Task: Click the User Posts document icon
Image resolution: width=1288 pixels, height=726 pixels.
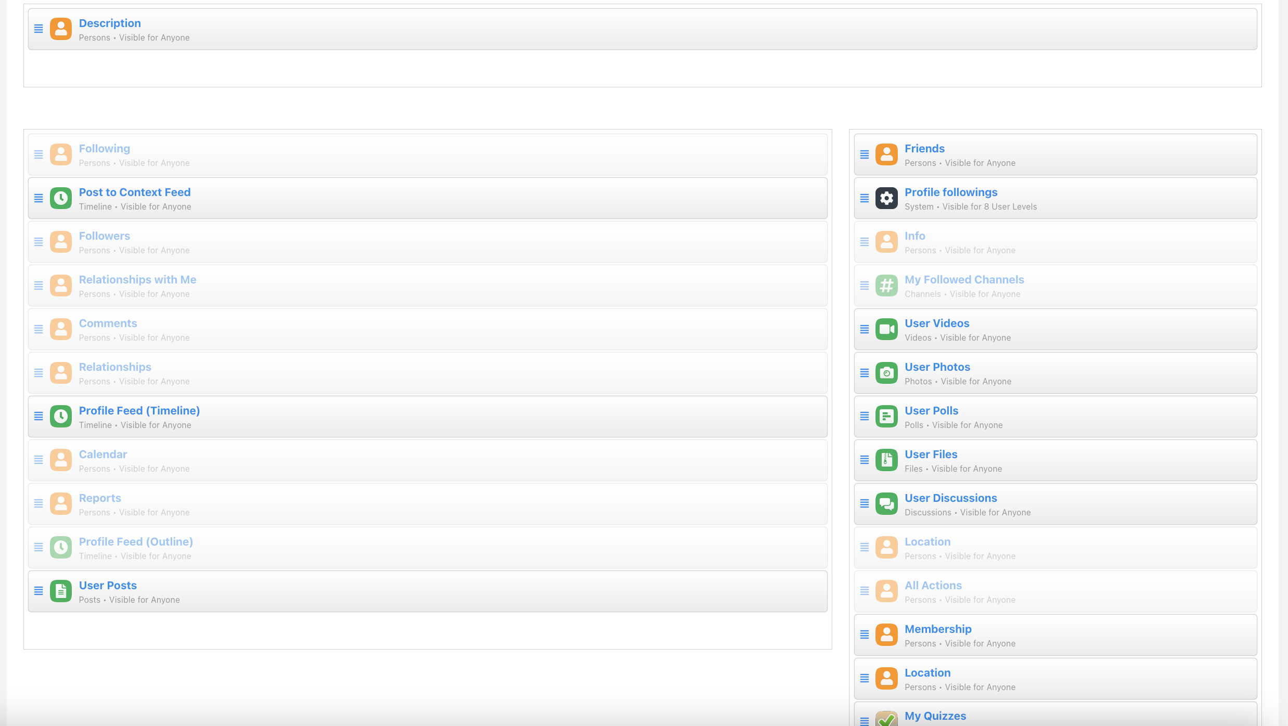Action: 61,591
